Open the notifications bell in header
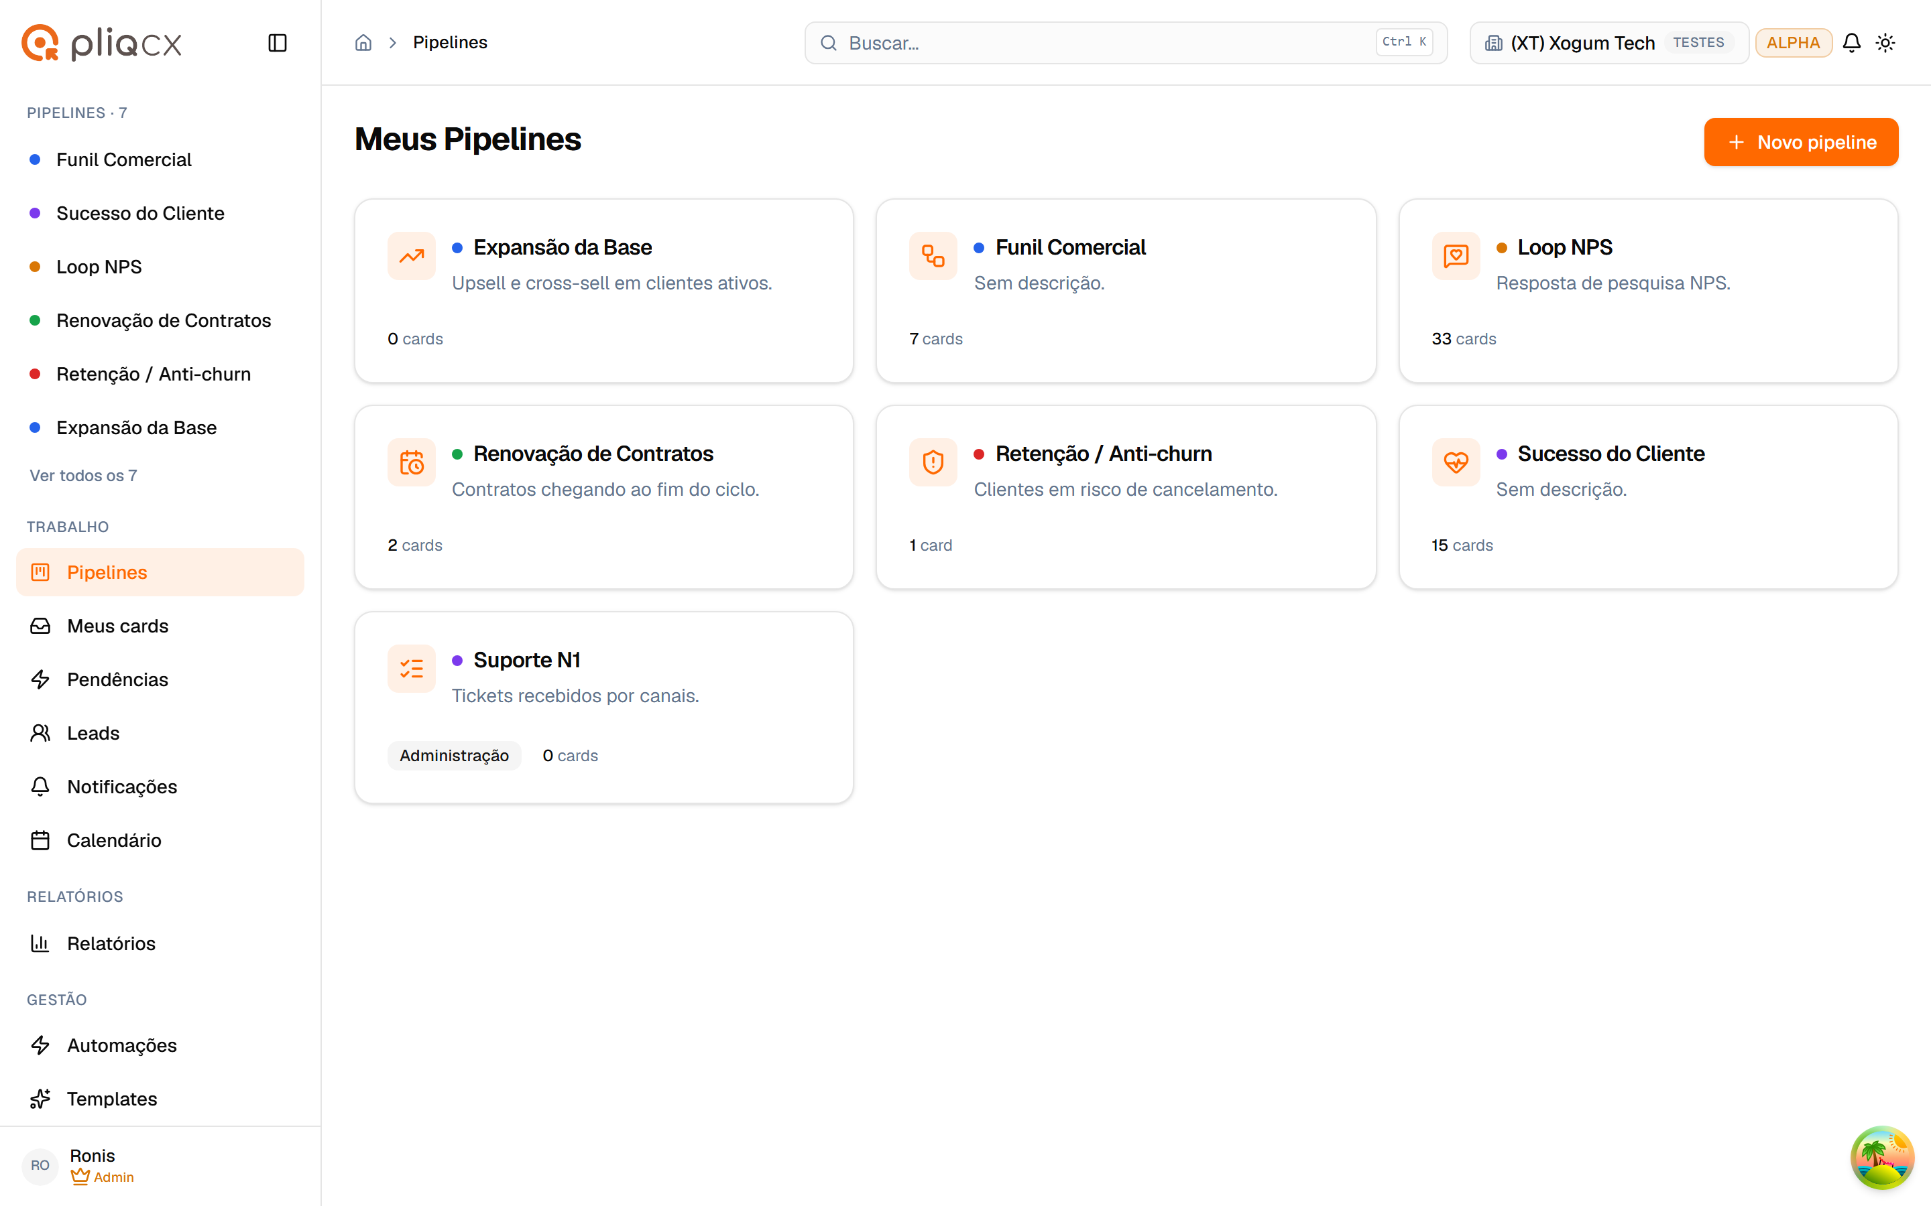 [x=1851, y=43]
